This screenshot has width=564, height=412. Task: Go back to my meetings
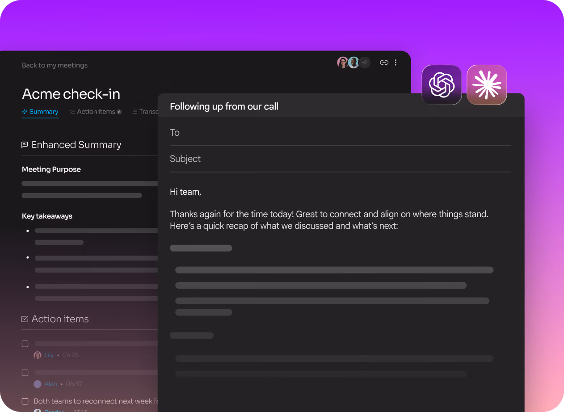[x=55, y=65]
